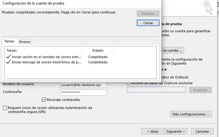Click Completado status of Iniciar sesión row
The height and width of the screenshot is (137, 219).
tap(98, 57)
